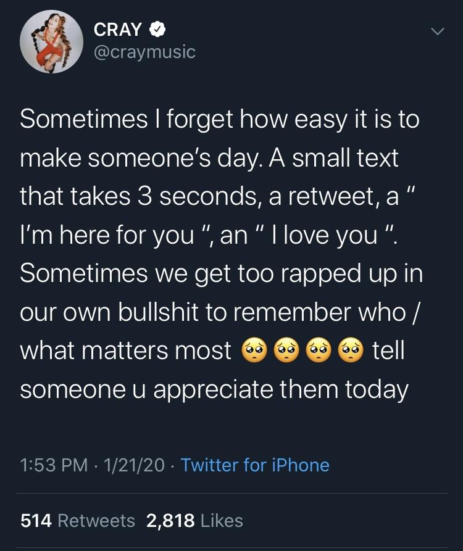Image resolution: width=463 pixels, height=551 pixels.
Task: Open the @craymusic handle
Action: (144, 52)
